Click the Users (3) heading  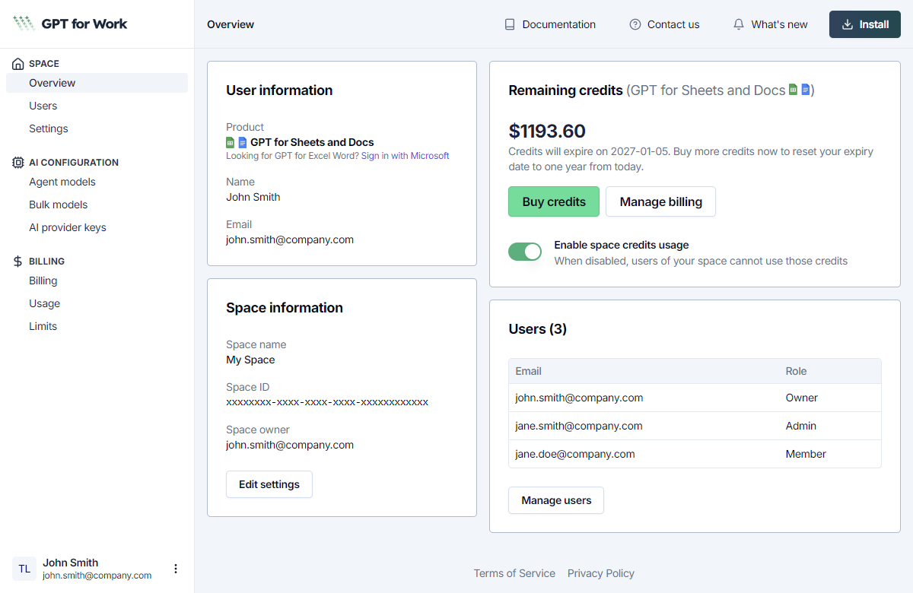[x=537, y=329]
